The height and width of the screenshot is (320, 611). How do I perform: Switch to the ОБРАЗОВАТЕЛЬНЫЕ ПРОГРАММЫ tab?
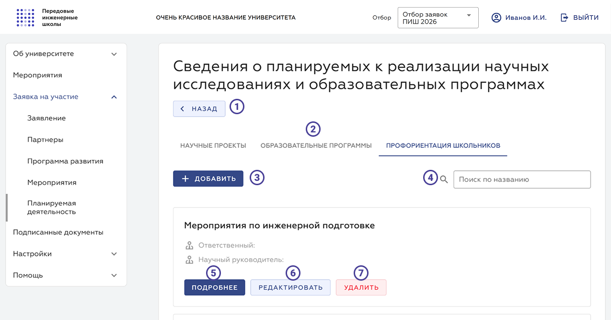pos(316,145)
